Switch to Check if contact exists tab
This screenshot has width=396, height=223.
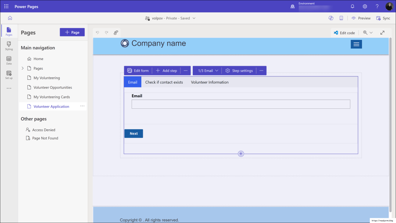click(164, 82)
